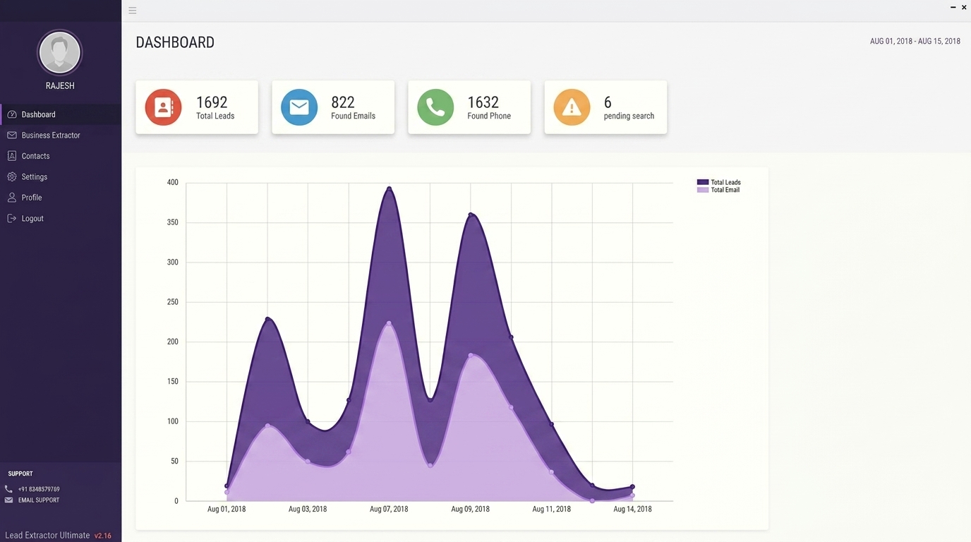Image resolution: width=971 pixels, height=542 pixels.
Task: Open the Aug 01 - Aug 15 date range
Action: pos(915,41)
